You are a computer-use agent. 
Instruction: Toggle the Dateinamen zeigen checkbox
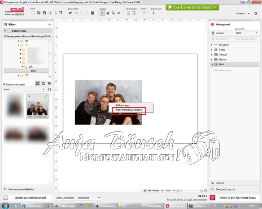click(4, 84)
